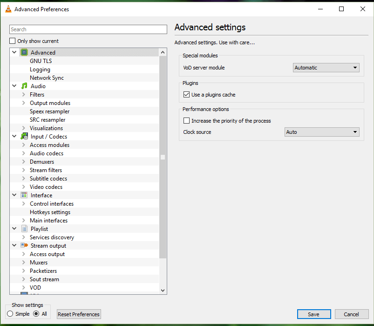
Task: Select SRC resampler entry
Action: (x=48, y=120)
